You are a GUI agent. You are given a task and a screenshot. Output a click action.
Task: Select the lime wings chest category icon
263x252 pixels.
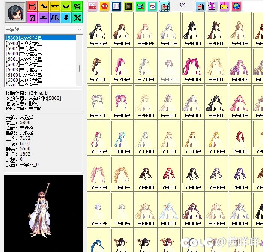66,6
